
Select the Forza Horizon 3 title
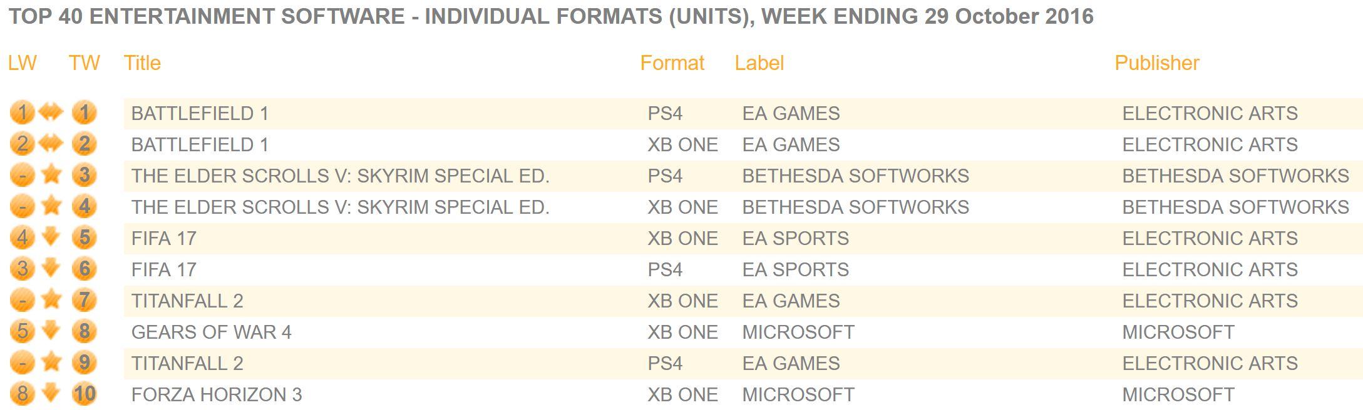(217, 394)
